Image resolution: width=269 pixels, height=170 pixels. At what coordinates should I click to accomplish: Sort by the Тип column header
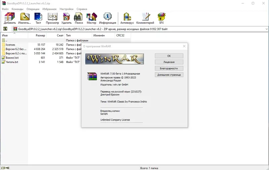78,35
